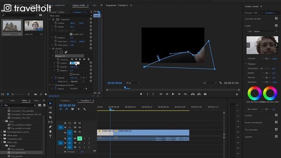Create rectangle mask under Opacité

61,52
